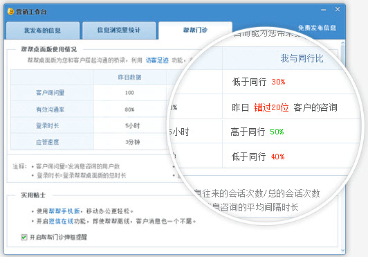Click the scrollbar down arrow
368x257 pixels.
(x=342, y=250)
